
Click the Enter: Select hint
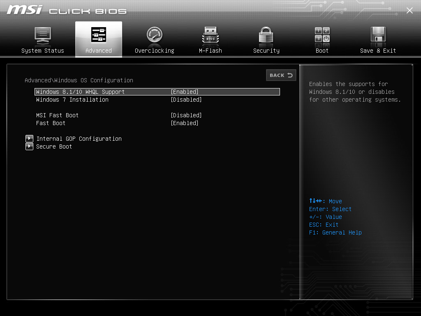[330, 209]
